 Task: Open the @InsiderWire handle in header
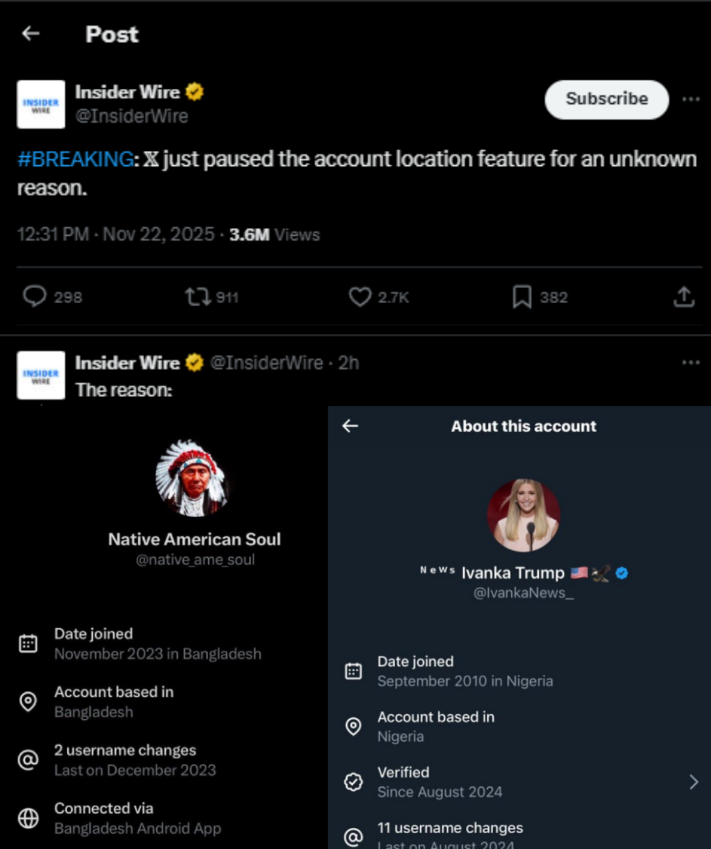tap(132, 117)
